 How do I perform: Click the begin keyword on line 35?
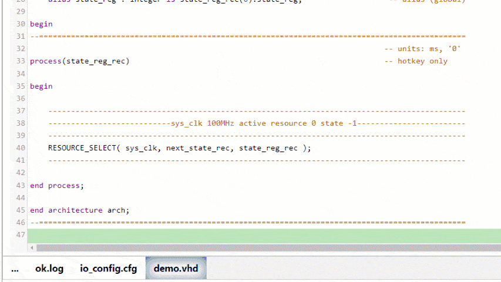[x=41, y=86]
